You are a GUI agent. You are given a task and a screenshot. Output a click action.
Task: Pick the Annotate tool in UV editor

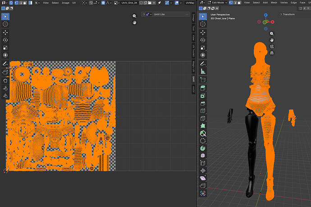(x=5, y=64)
